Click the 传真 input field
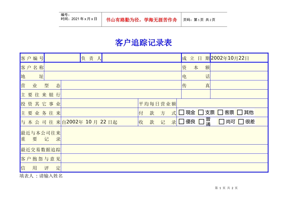 [x=239, y=85]
